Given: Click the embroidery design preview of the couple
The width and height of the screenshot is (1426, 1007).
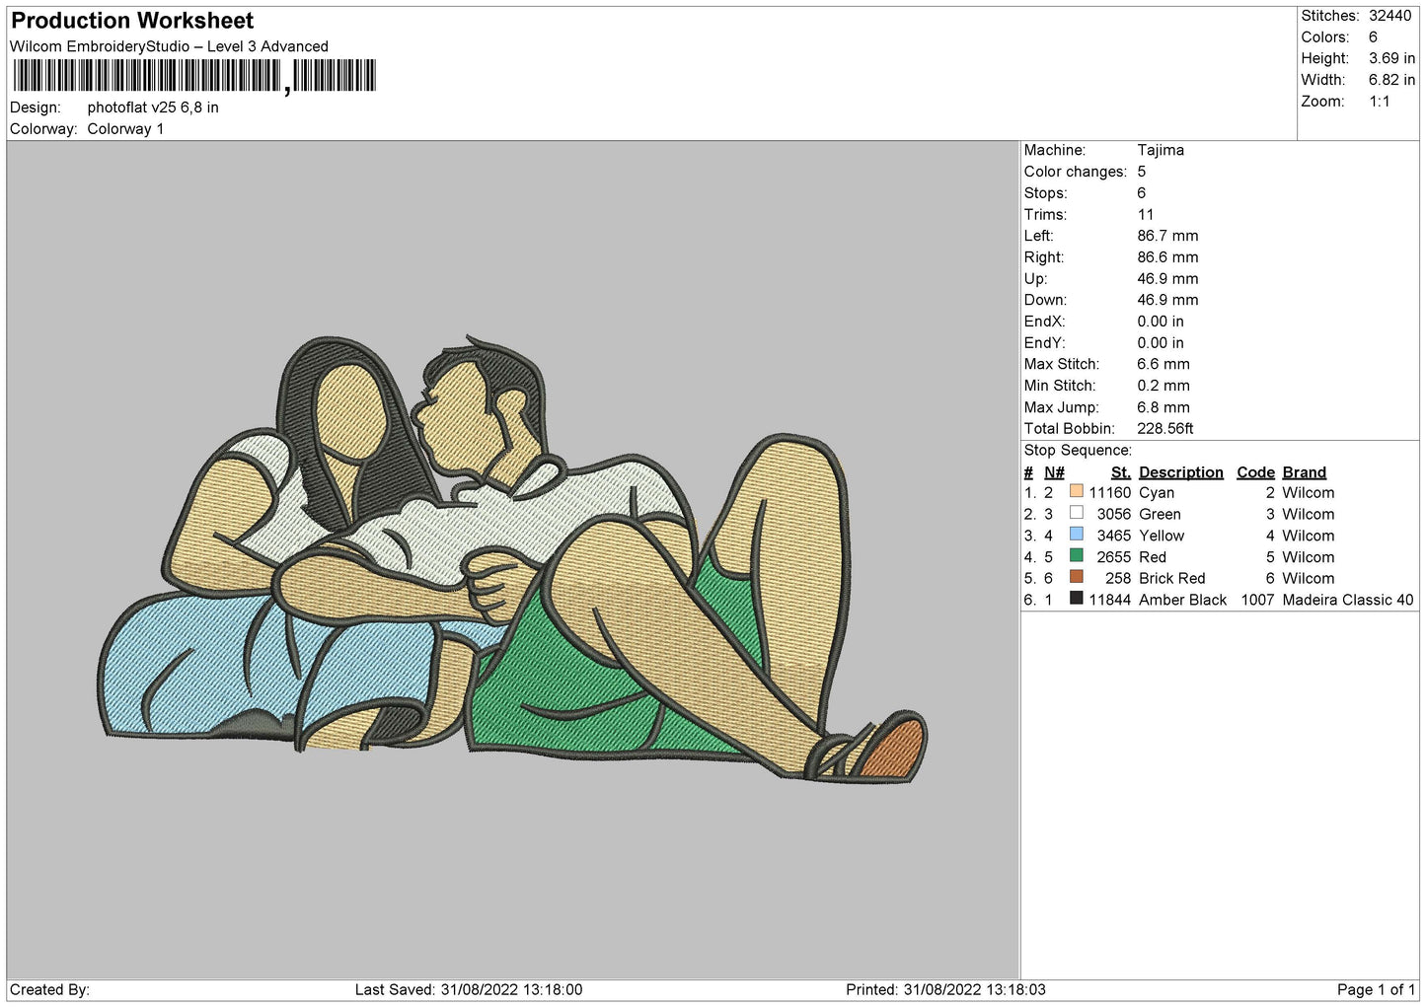Looking at the screenshot, I should pyautogui.click(x=512, y=559).
